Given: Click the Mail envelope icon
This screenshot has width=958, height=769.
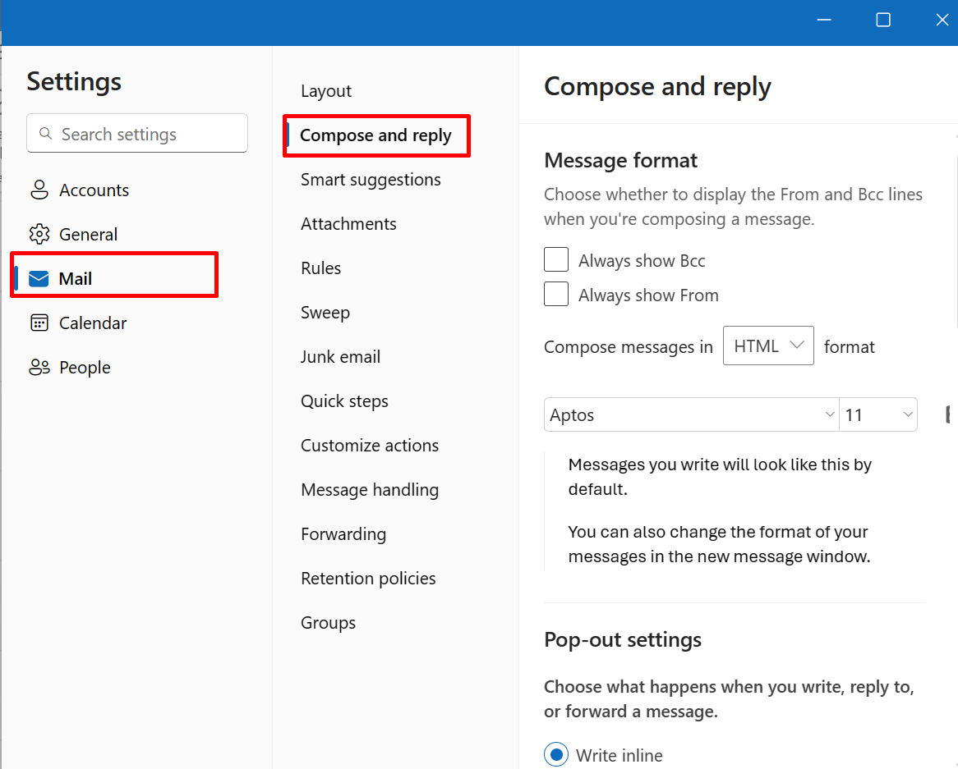Looking at the screenshot, I should [x=39, y=279].
